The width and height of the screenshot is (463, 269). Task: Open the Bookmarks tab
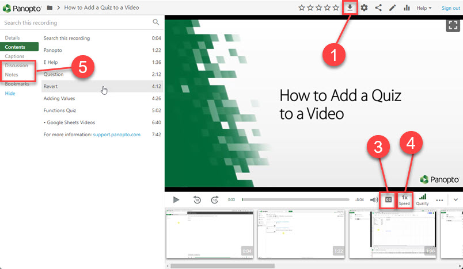17,84
